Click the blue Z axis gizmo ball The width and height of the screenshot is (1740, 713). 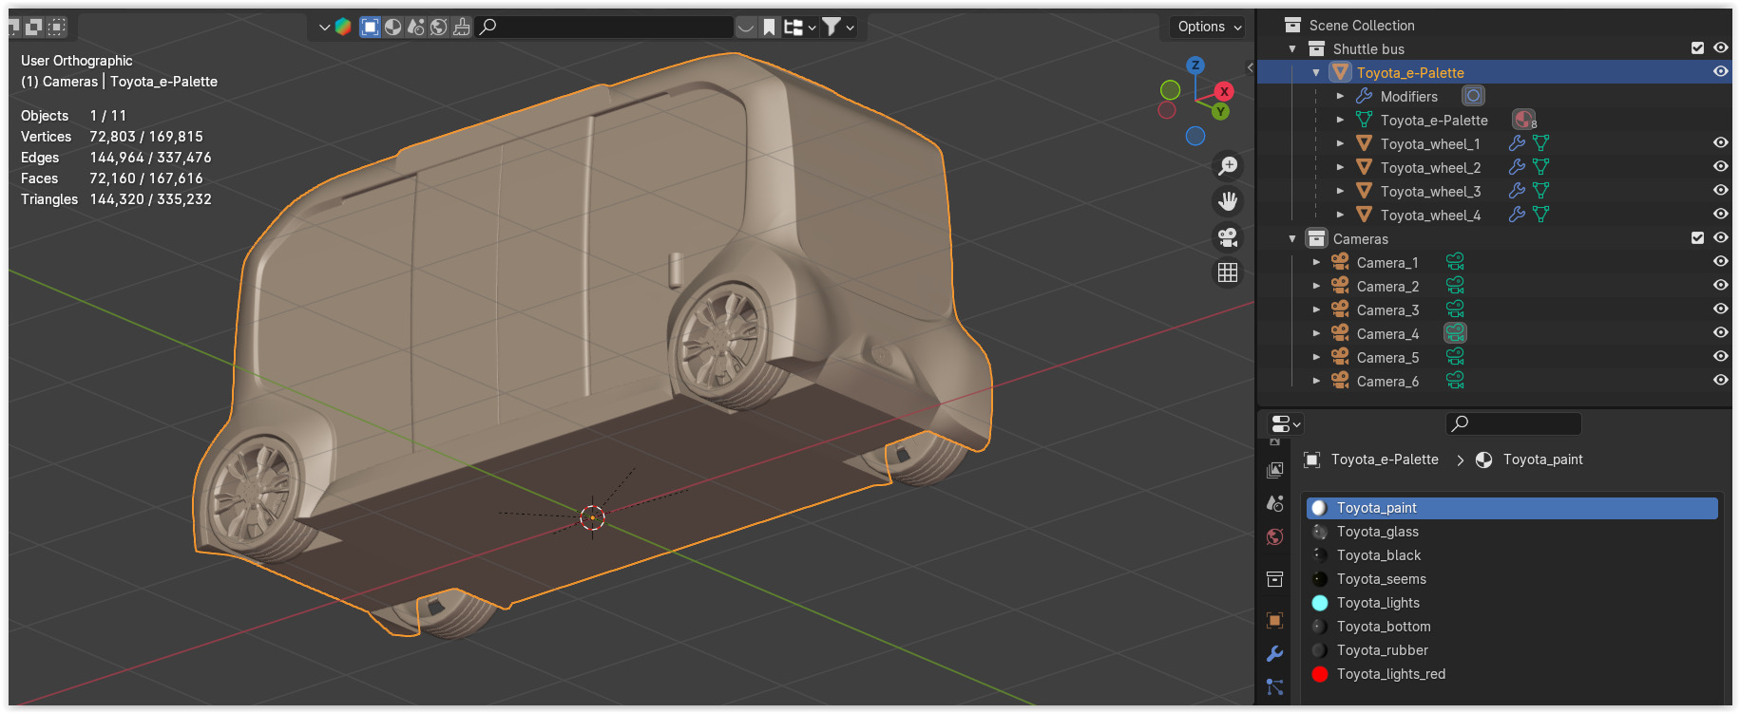click(x=1195, y=65)
